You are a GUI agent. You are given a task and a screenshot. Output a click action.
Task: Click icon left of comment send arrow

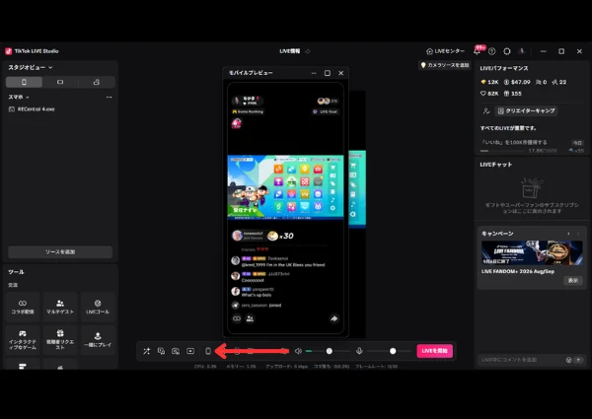(x=568, y=360)
